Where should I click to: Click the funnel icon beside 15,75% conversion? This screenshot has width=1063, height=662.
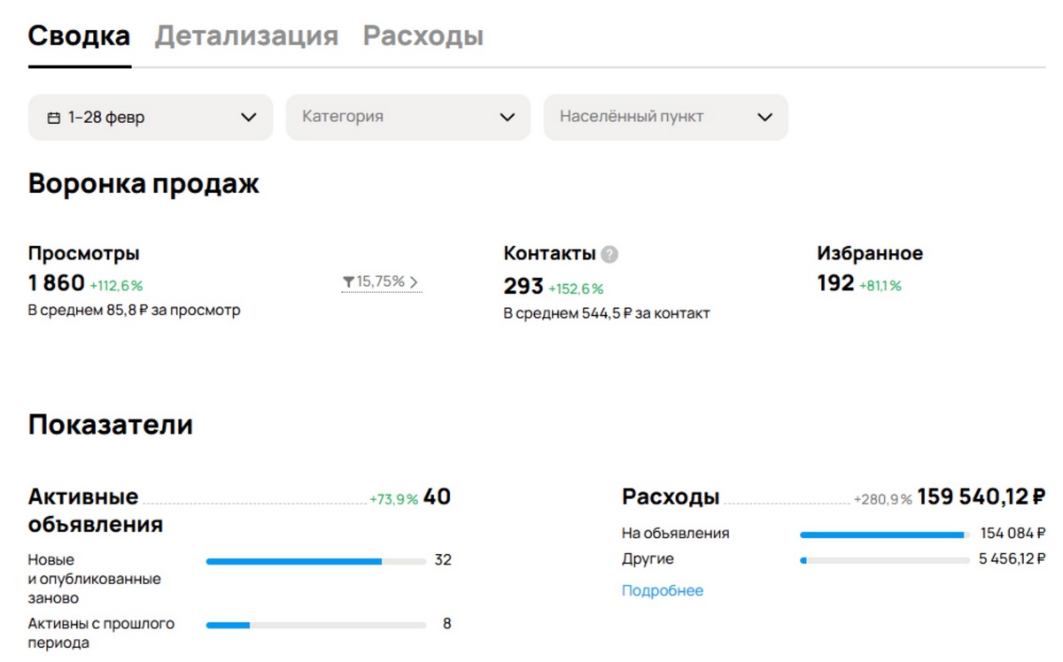pyautogui.click(x=348, y=282)
